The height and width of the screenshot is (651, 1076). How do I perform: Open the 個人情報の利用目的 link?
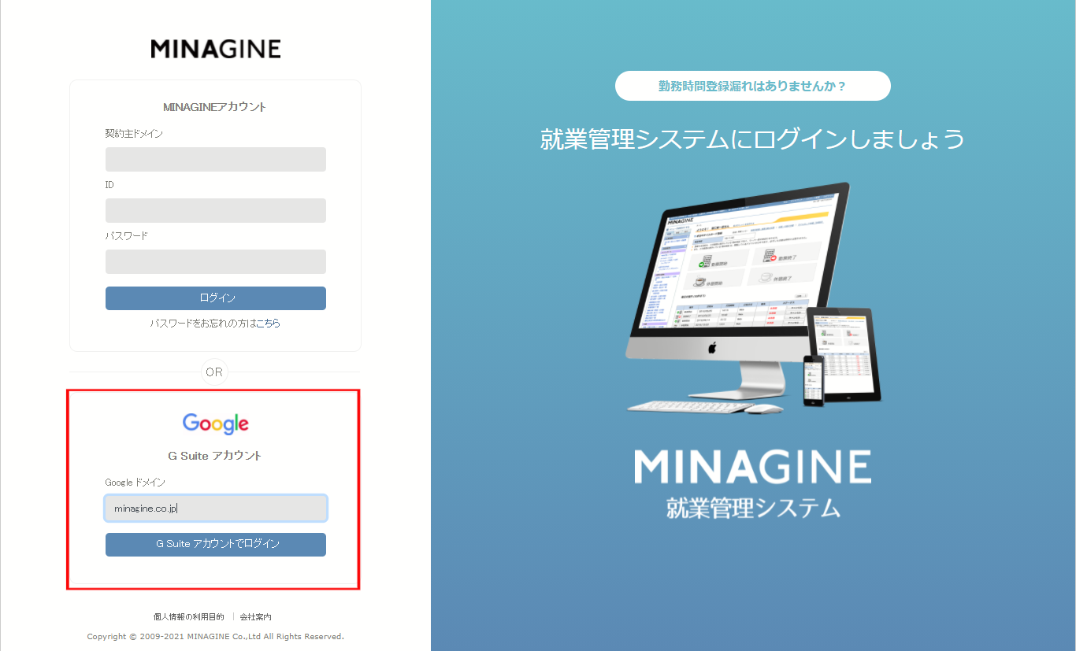click(x=188, y=616)
